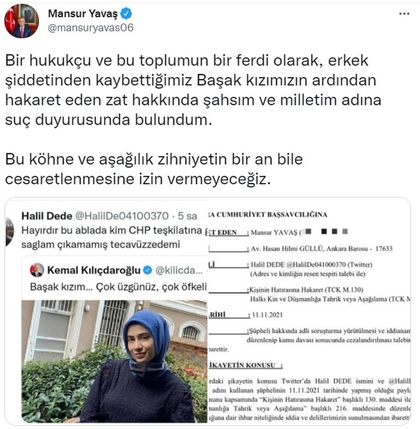Open the Mansur Yavaş display name link
Viewport: 420px width, 429px height.
pos(83,14)
